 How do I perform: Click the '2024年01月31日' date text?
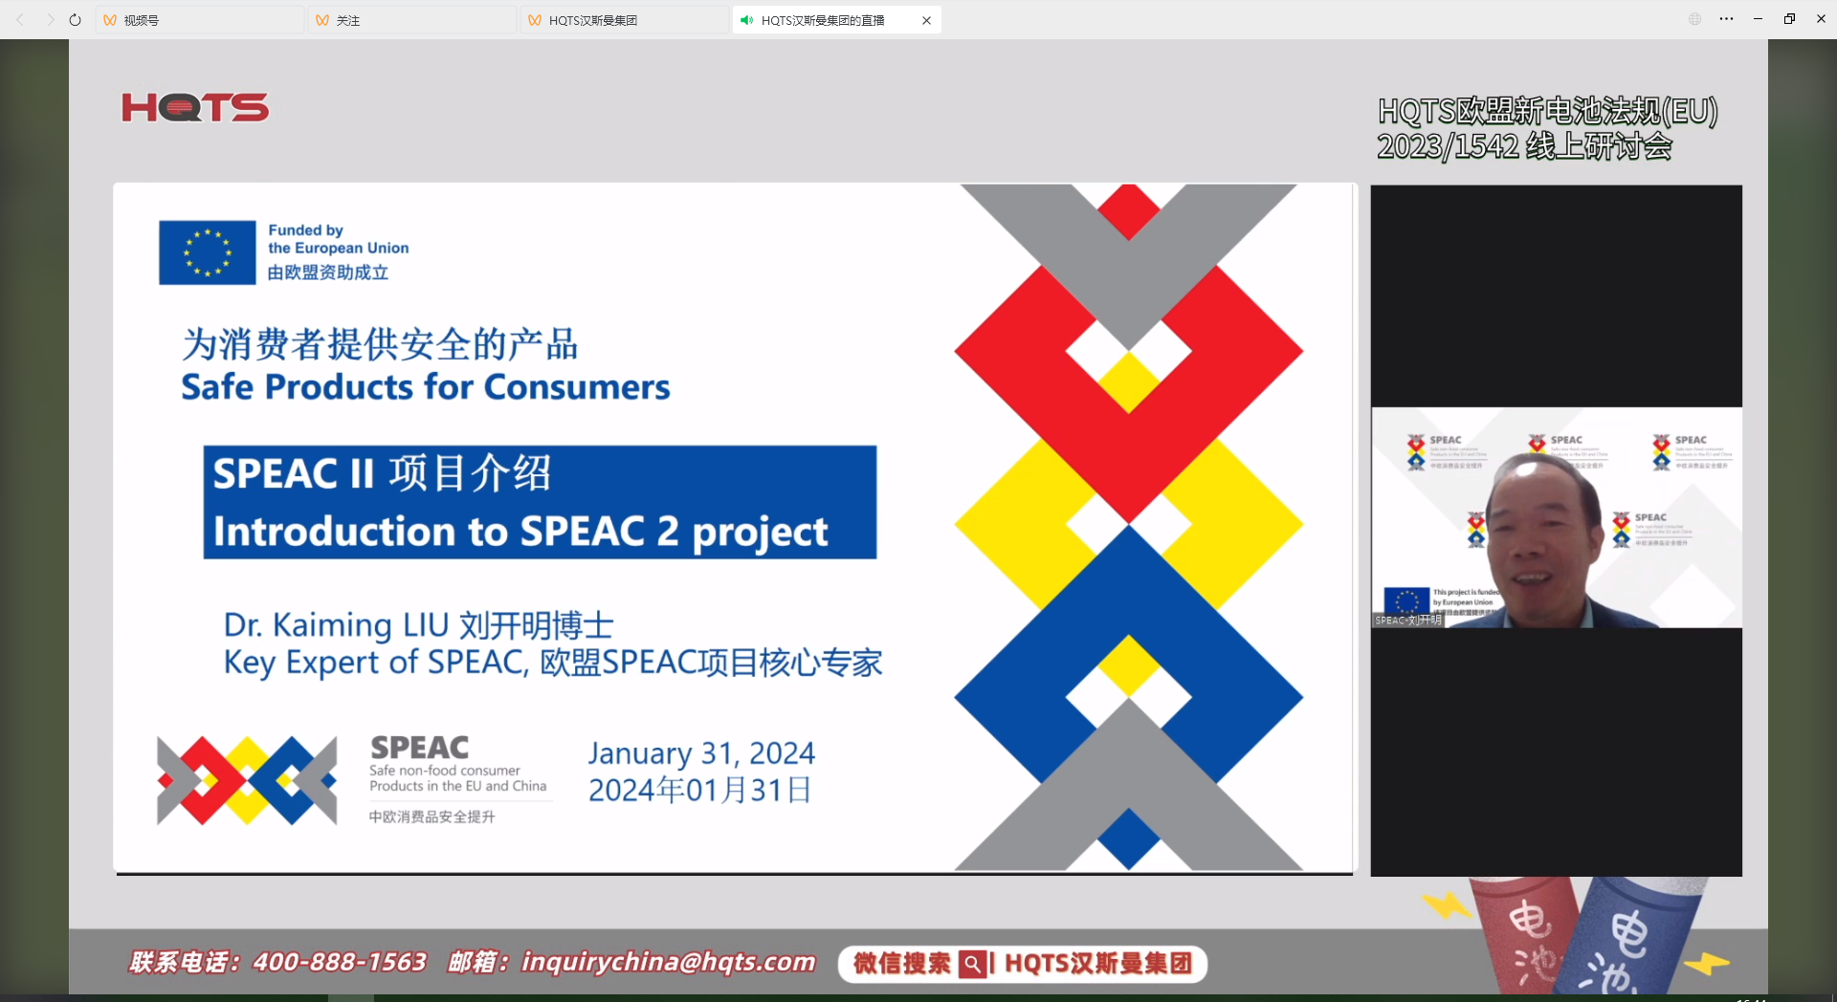coord(700,791)
